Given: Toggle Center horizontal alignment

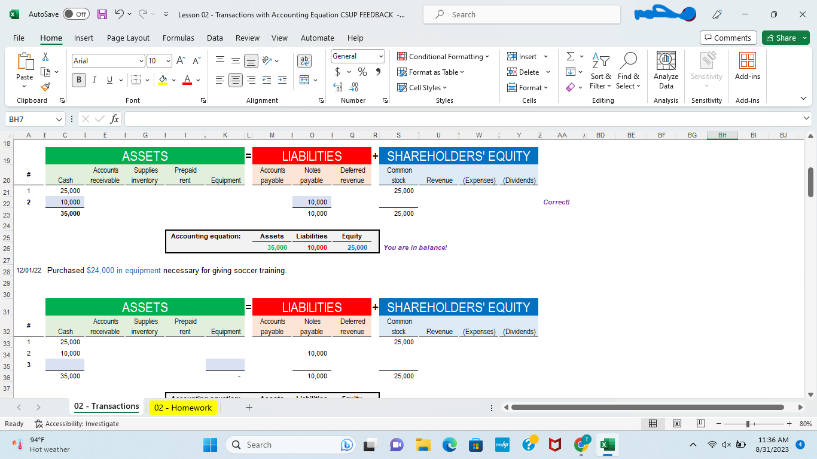Looking at the screenshot, I should (x=236, y=80).
